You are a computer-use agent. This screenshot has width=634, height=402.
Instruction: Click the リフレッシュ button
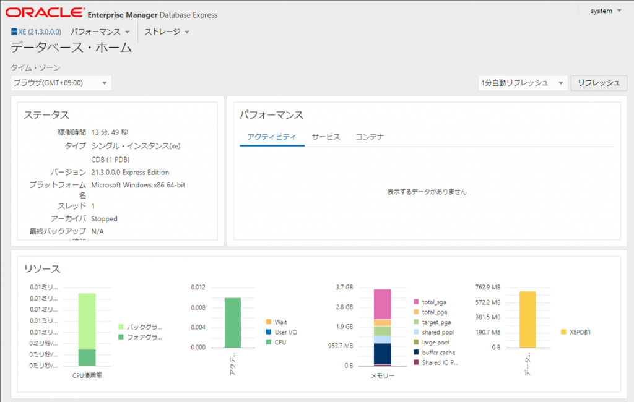point(599,83)
